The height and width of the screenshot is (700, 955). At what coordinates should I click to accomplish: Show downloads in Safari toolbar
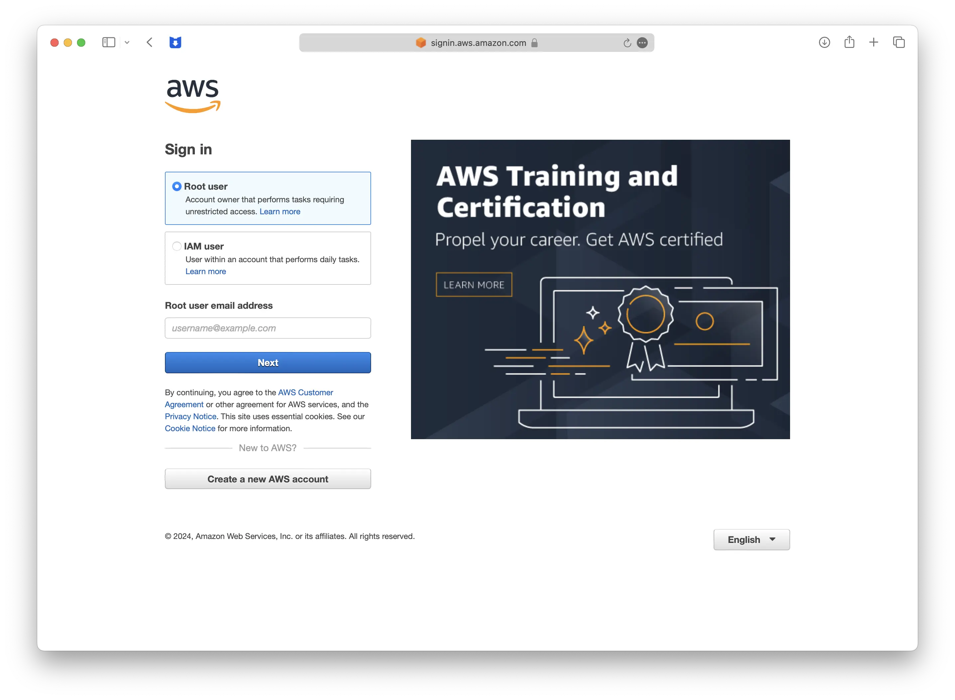[824, 42]
